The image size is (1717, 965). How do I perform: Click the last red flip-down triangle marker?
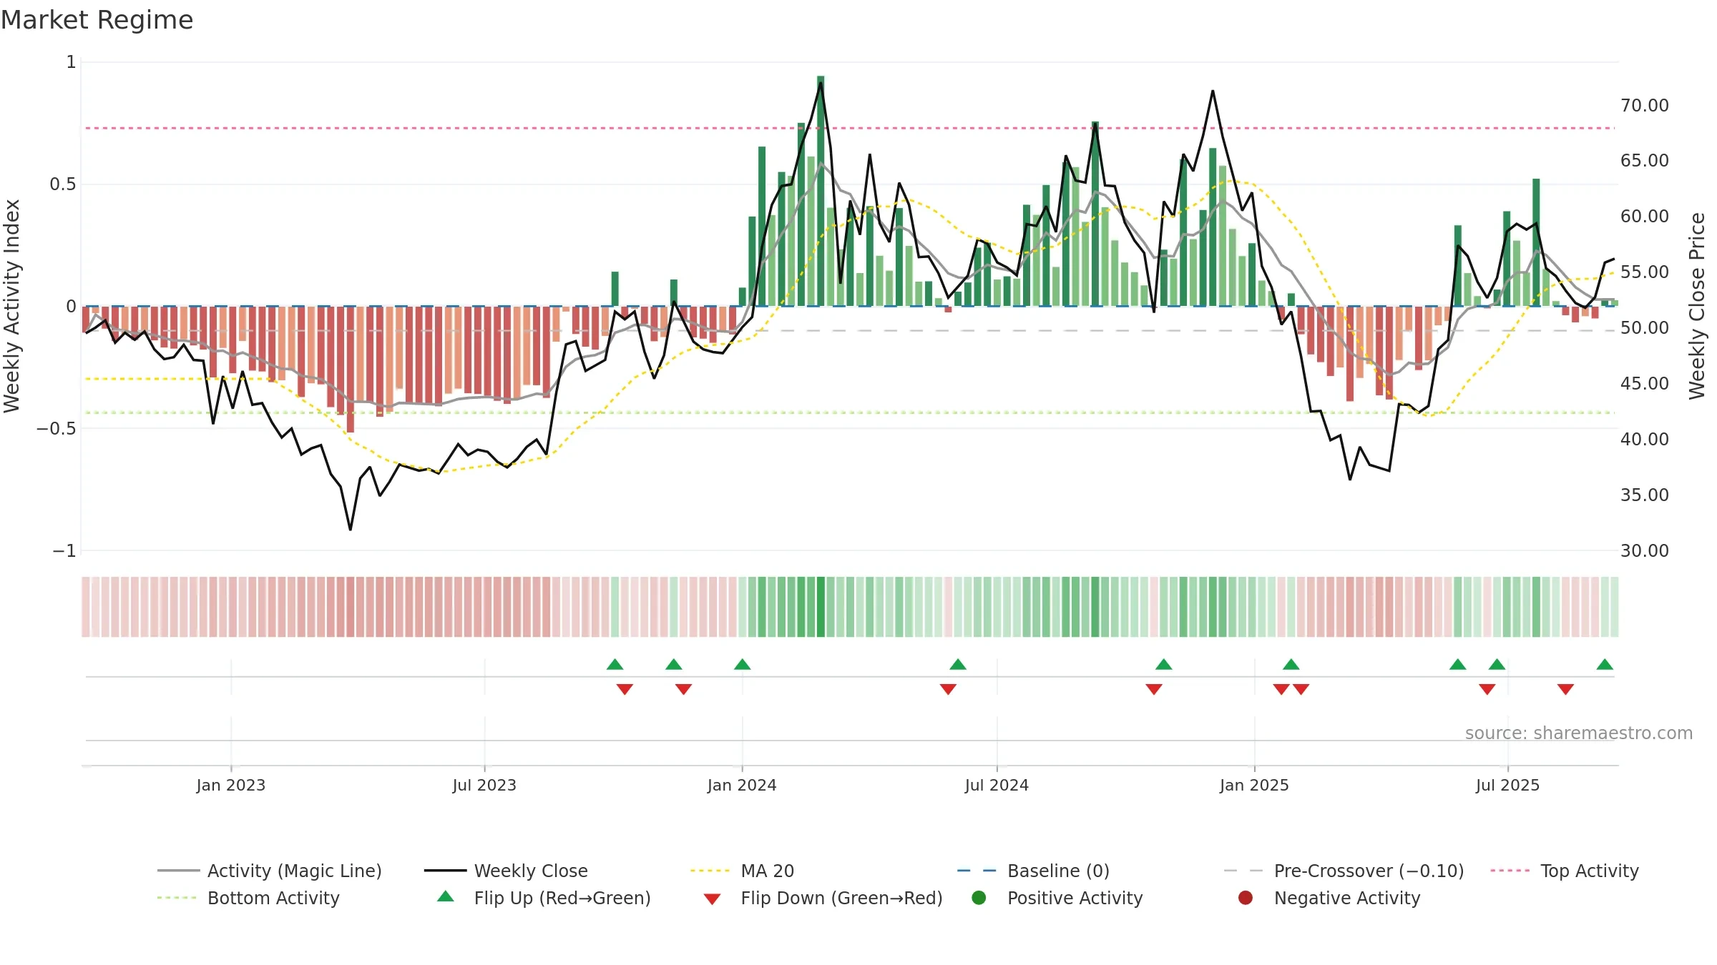pos(1565,689)
